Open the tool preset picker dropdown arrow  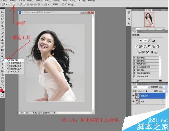tap(6, 4)
